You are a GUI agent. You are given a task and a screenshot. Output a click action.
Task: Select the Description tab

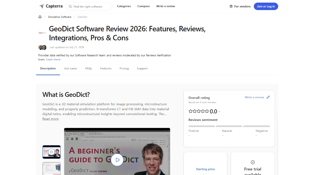point(48,68)
